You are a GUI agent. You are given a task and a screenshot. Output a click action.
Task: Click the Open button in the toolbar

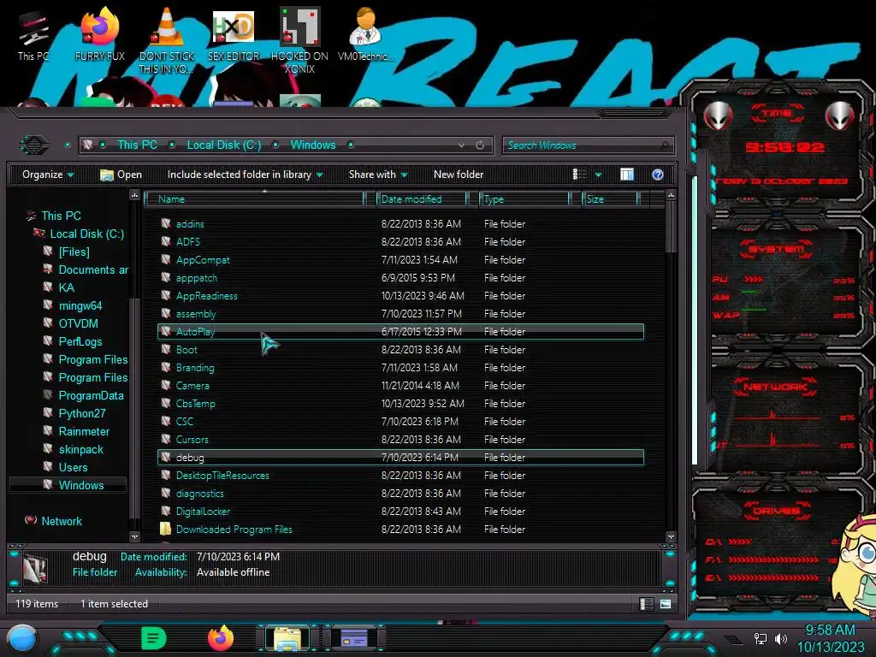[121, 175]
